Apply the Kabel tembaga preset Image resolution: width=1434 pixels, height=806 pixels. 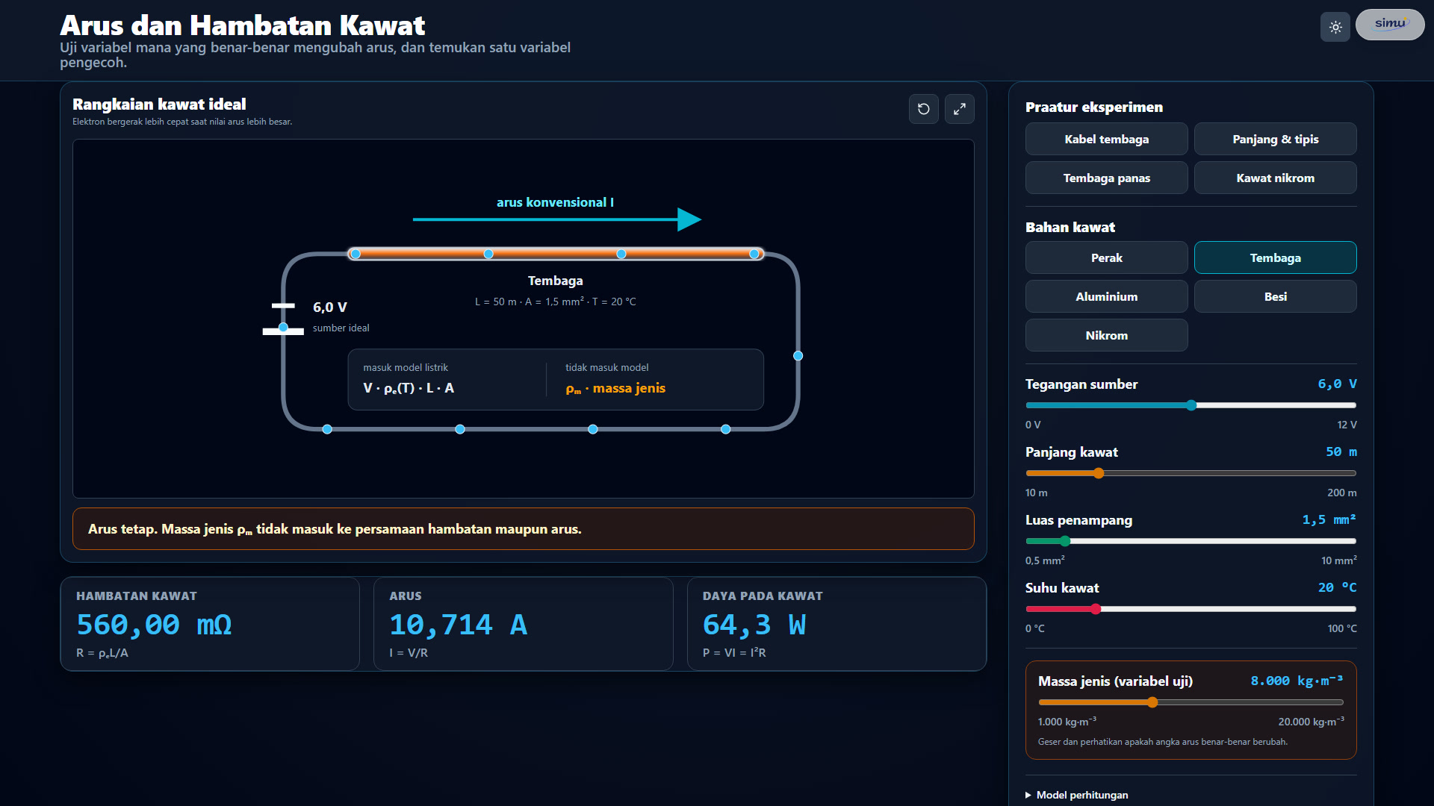click(x=1107, y=140)
